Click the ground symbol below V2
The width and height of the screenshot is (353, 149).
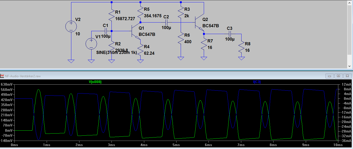click(x=71, y=61)
